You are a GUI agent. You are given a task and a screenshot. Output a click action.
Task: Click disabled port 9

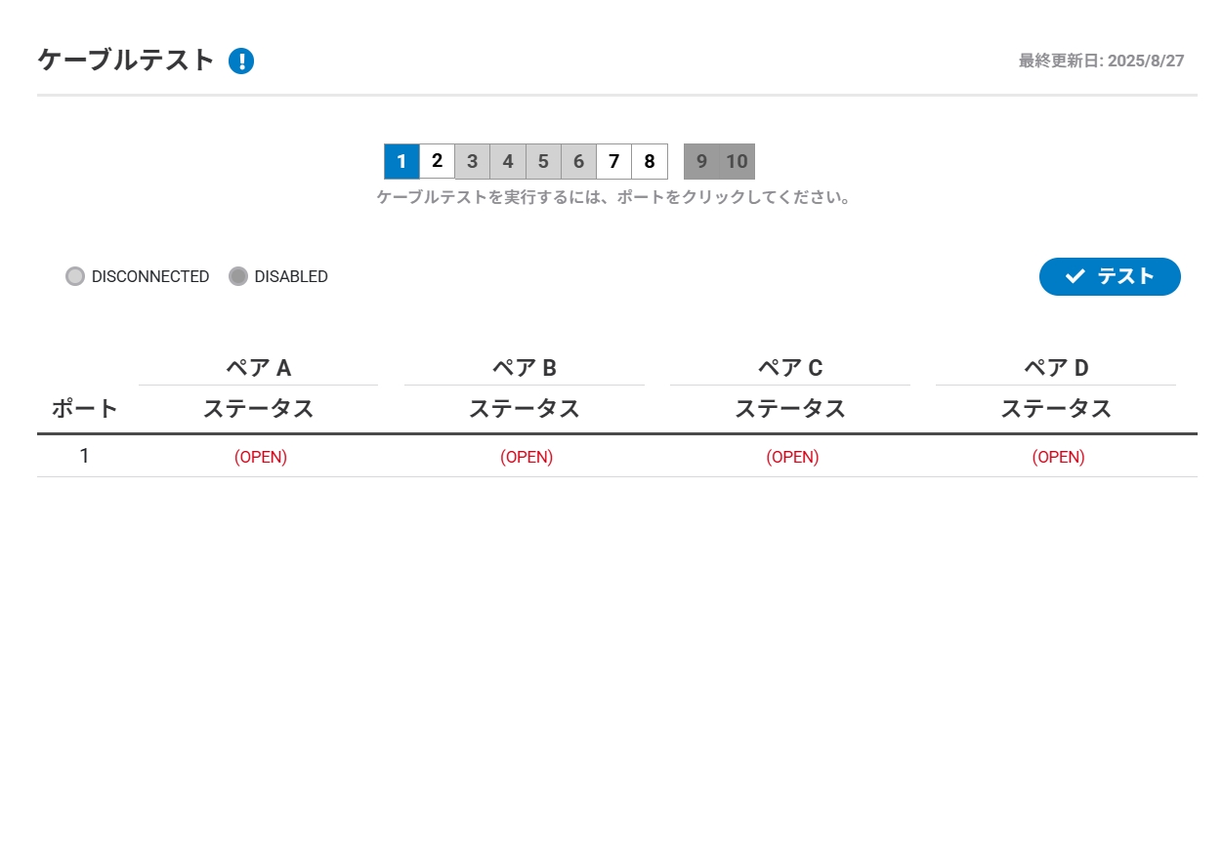701,161
